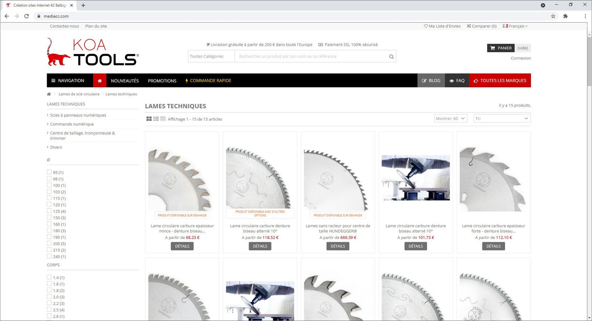
Task: Click Contactez-nous link
Action: 64,26
